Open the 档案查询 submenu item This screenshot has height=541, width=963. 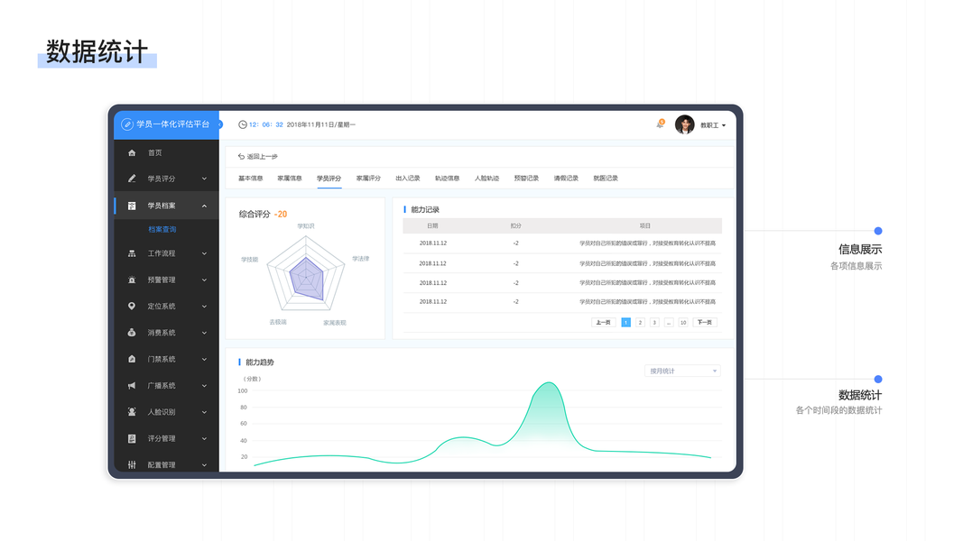coord(162,229)
